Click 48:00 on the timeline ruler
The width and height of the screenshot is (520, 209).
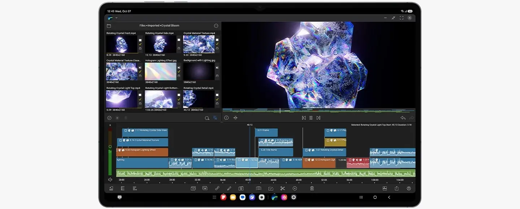pyautogui.click(x=299, y=180)
